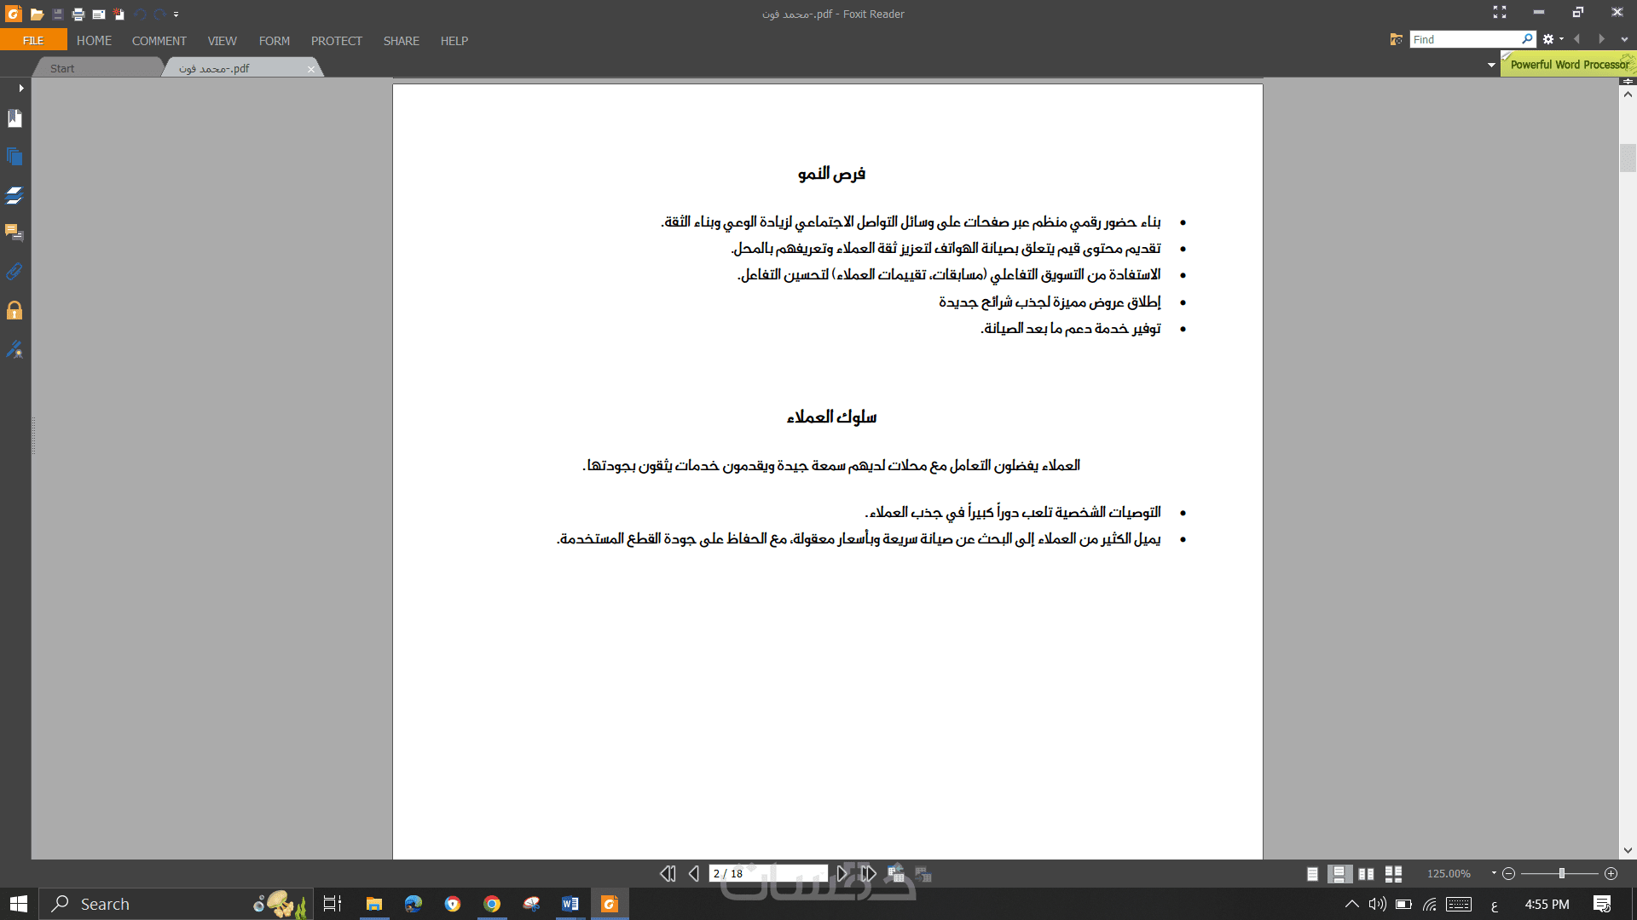
Task: Open the Attachments panel paperclip icon
Action: pos(14,272)
